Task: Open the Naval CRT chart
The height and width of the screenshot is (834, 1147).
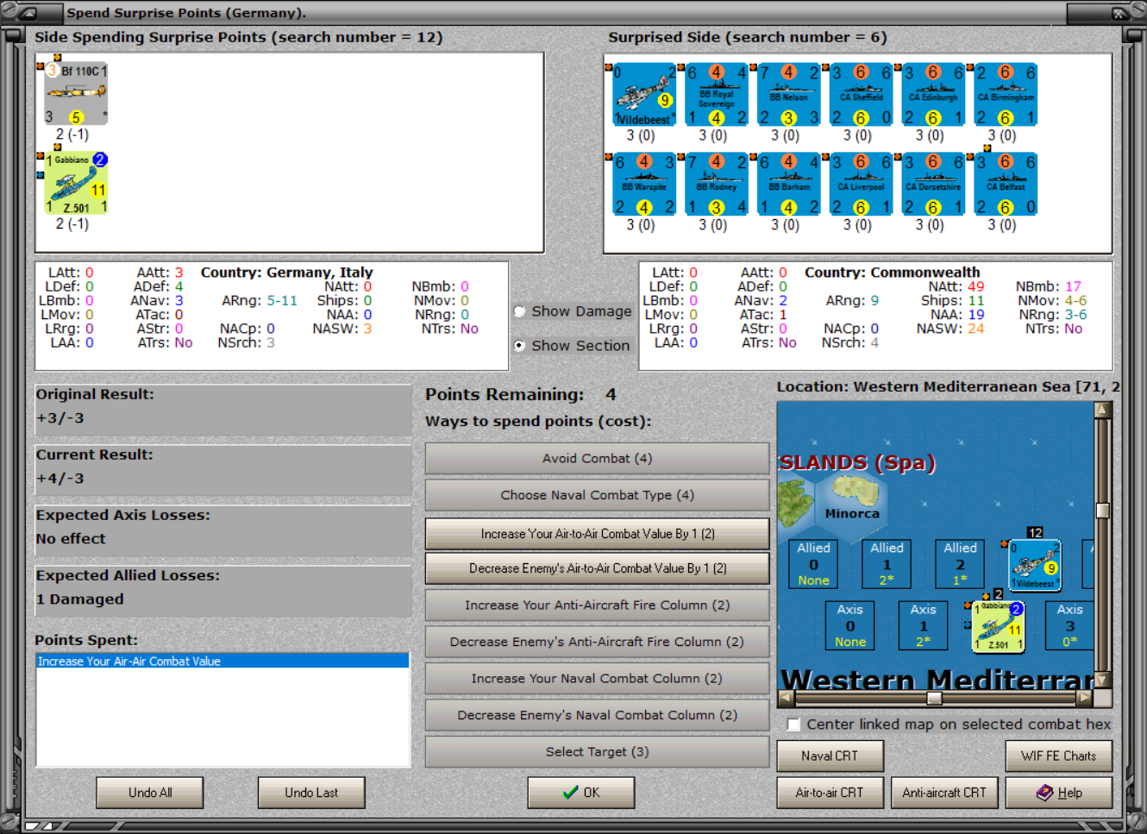Action: tap(830, 756)
